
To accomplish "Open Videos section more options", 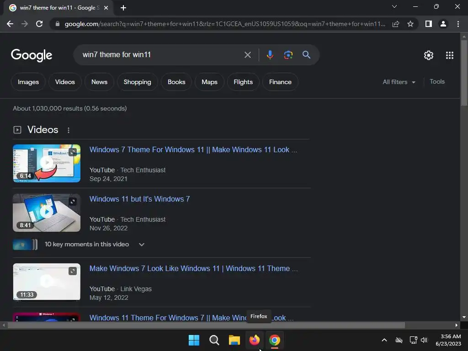I will pos(69,130).
